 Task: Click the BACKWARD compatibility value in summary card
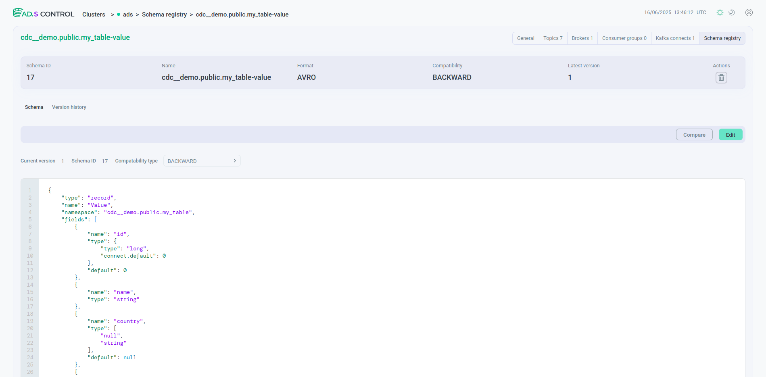click(452, 77)
